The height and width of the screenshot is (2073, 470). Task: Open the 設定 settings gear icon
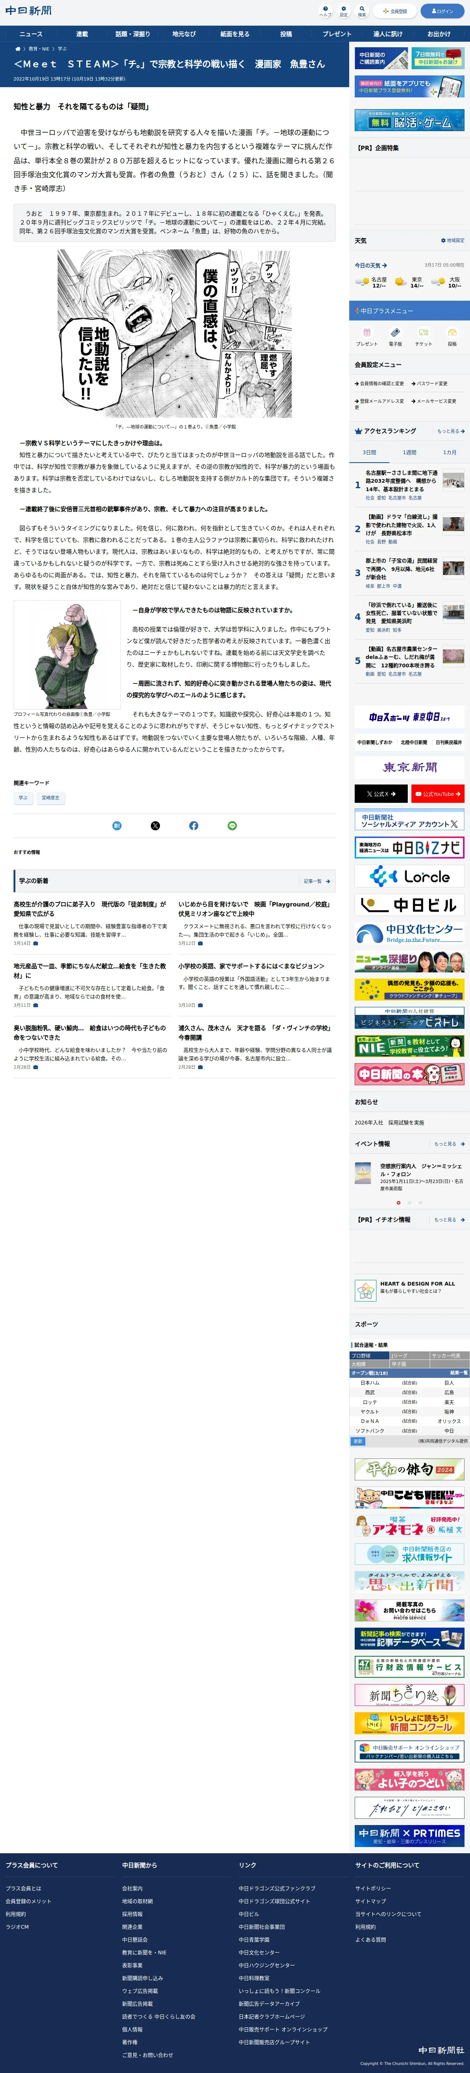click(x=344, y=11)
